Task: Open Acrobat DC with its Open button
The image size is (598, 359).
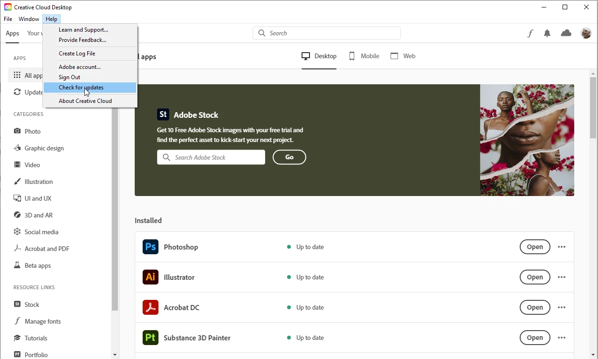Action: (535, 307)
